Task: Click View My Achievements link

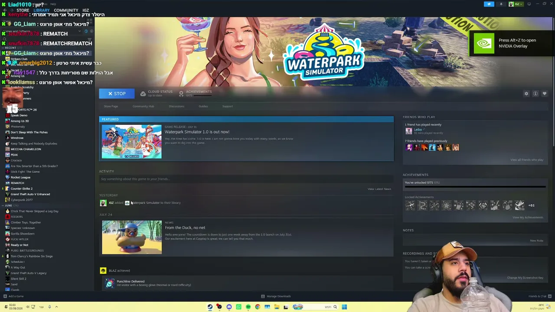Action: [528, 218]
